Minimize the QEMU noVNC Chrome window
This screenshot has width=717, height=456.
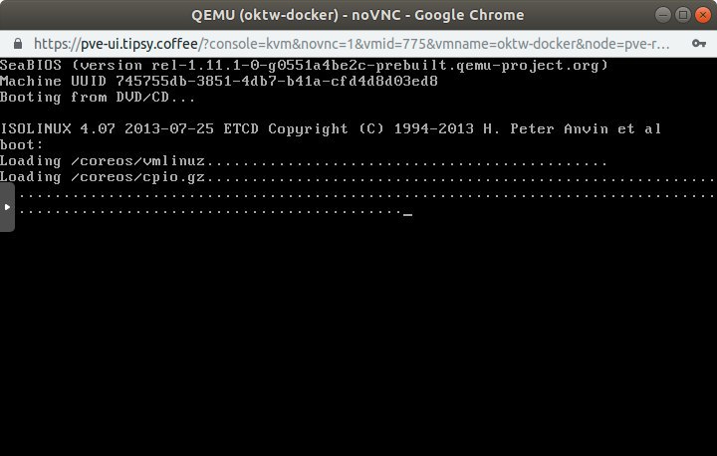(x=662, y=15)
